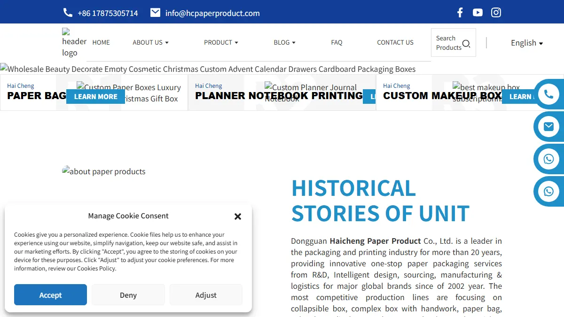Click the Advent Calendar banner image
Screen dimensions: 564x317
pos(208,69)
